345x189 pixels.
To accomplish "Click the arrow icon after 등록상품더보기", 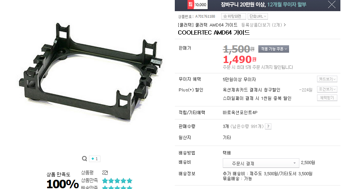I will [285, 25].
